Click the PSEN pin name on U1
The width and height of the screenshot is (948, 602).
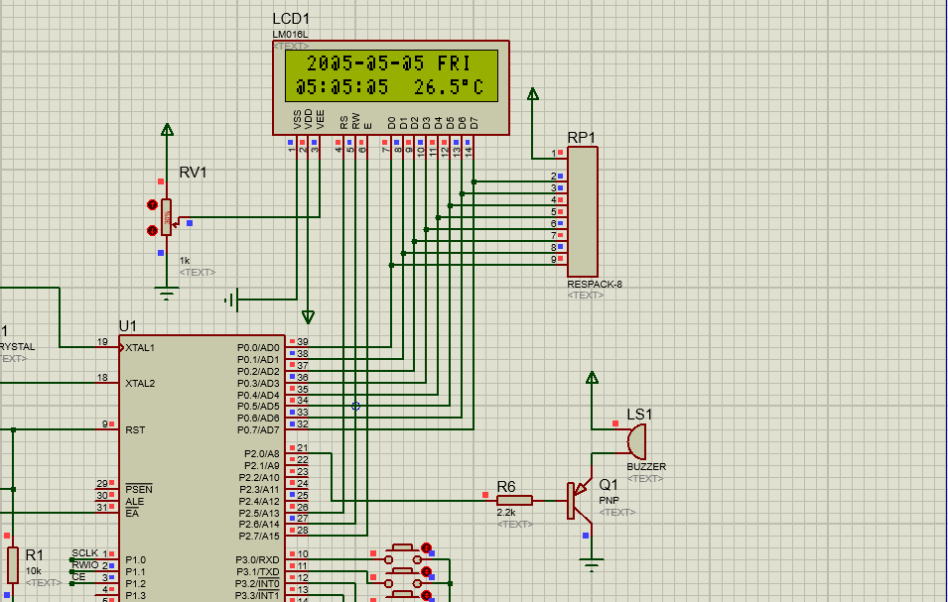[138, 490]
